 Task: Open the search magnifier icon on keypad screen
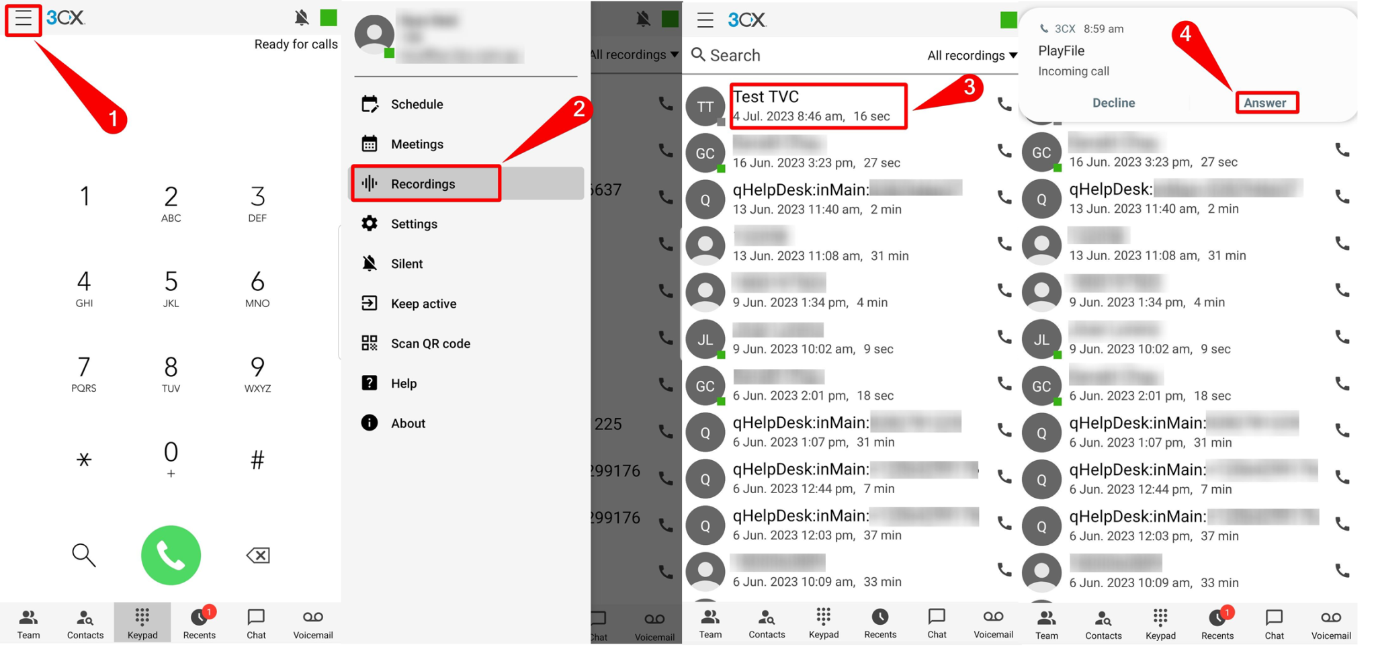coord(83,555)
